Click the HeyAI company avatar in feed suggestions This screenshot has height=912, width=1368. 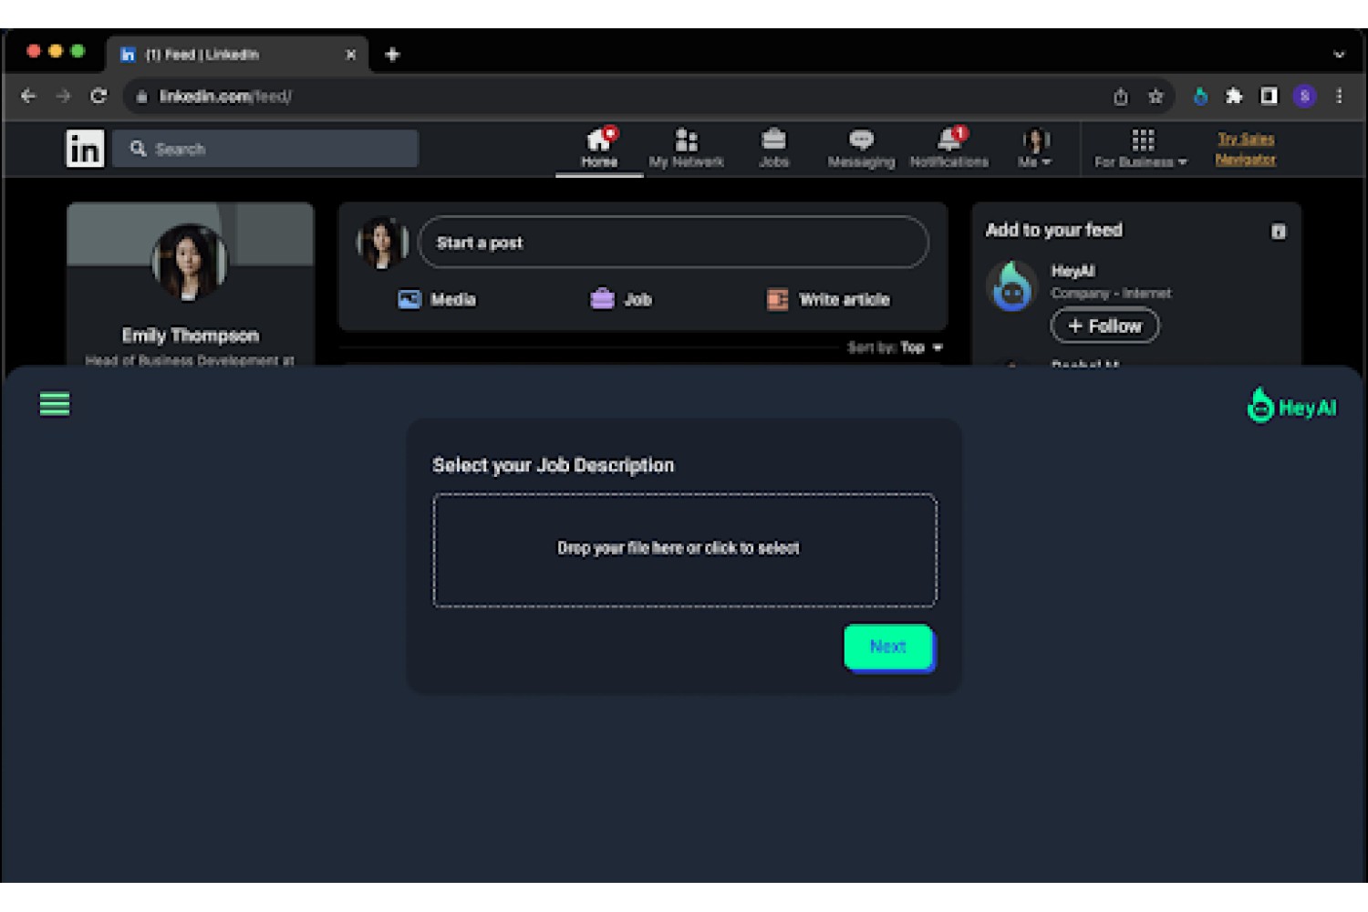tap(1012, 286)
